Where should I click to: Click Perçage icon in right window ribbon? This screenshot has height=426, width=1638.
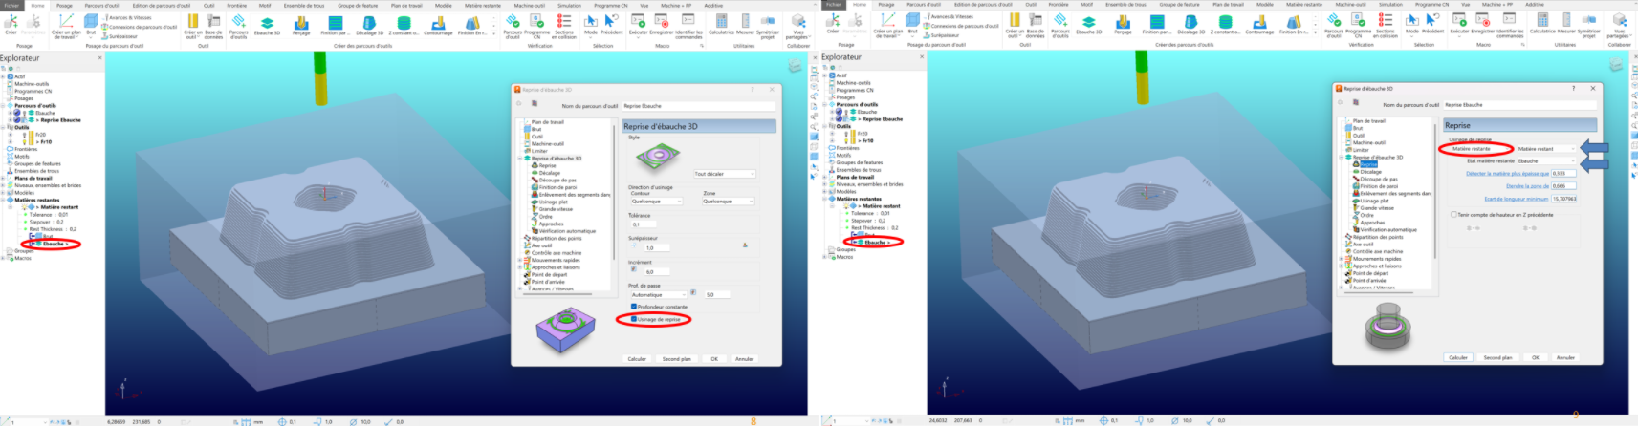(x=1123, y=25)
